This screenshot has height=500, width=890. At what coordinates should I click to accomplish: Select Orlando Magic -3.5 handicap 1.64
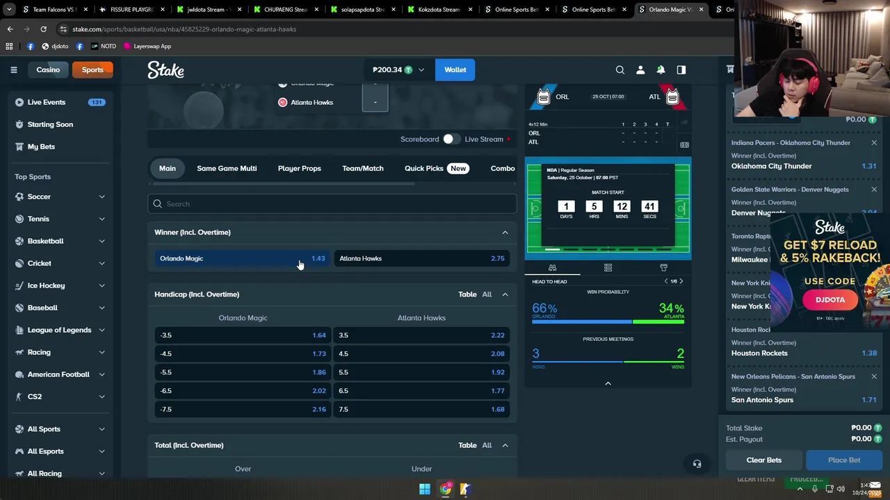pos(243,335)
